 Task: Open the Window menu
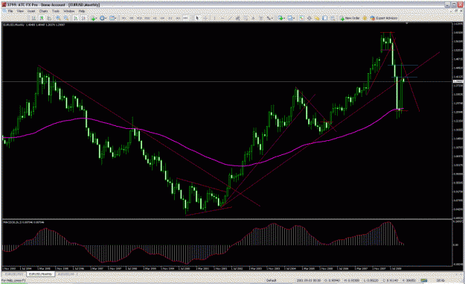[x=69, y=11]
